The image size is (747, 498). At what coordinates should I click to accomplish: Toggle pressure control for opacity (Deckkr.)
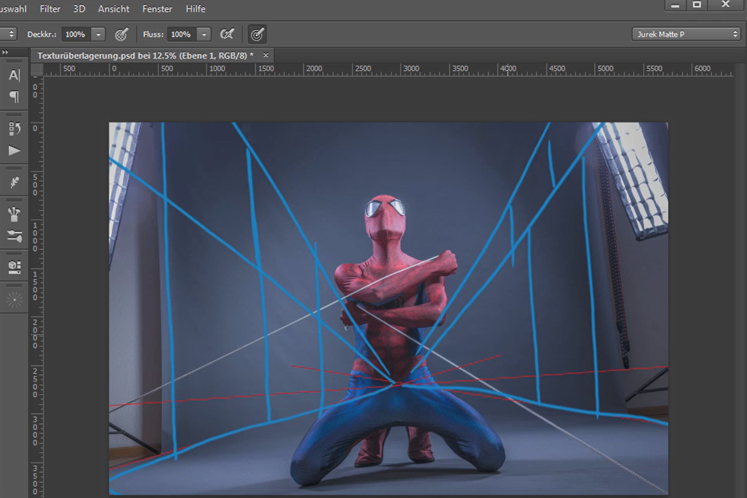[121, 34]
